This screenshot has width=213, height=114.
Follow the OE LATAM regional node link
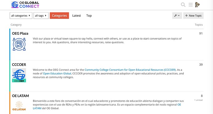[179, 105]
